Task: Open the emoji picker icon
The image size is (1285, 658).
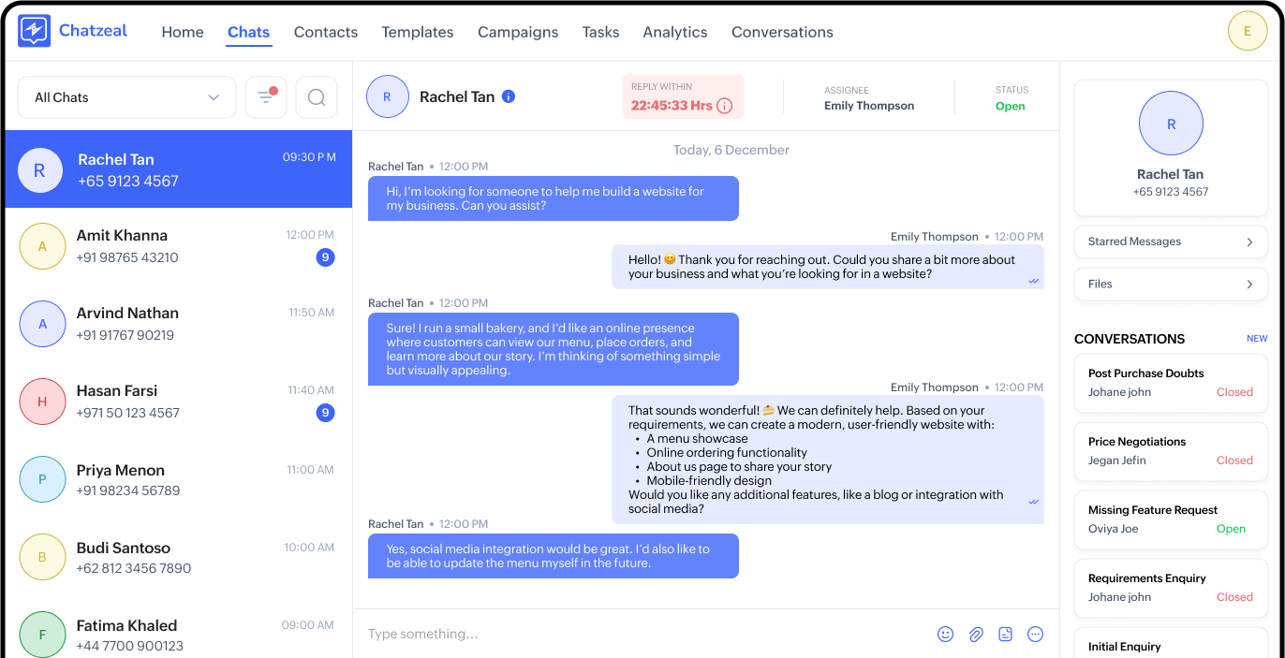Action: point(946,634)
